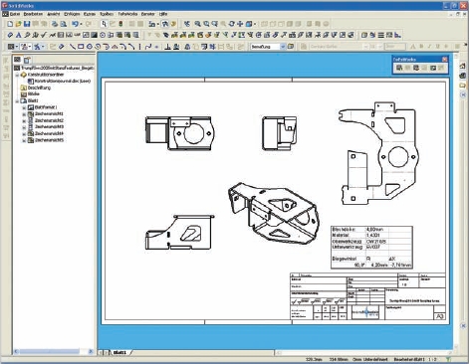Expand the Zeichenansicht5 tree node
This screenshot has height=364, width=469.
[x=24, y=140]
